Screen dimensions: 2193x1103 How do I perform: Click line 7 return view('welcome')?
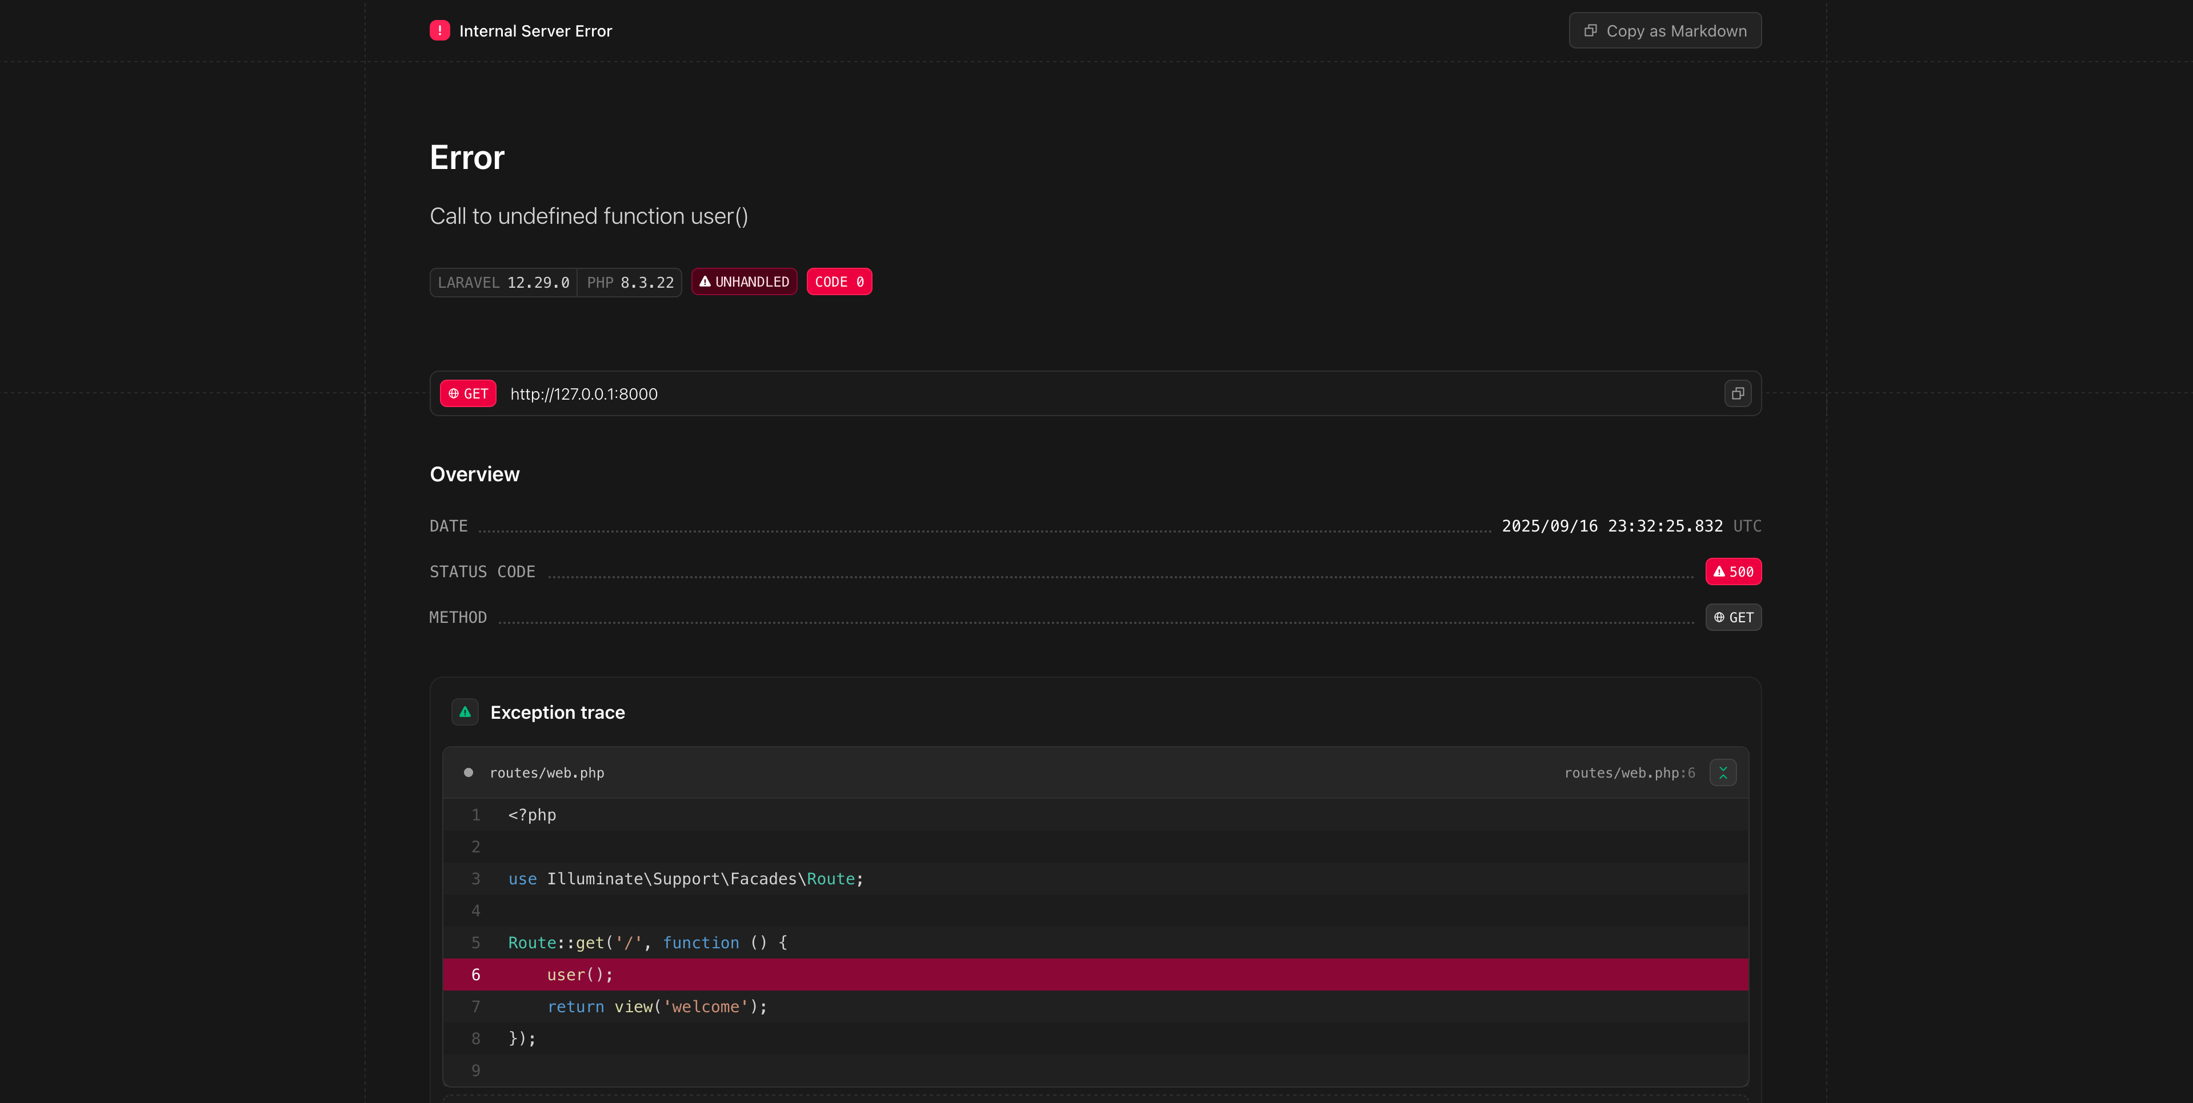[657, 1007]
